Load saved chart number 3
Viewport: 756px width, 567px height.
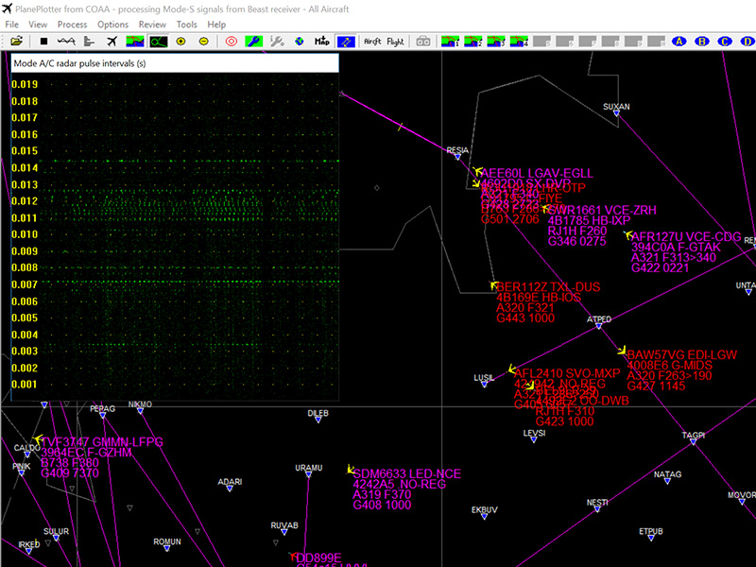pyautogui.click(x=496, y=42)
